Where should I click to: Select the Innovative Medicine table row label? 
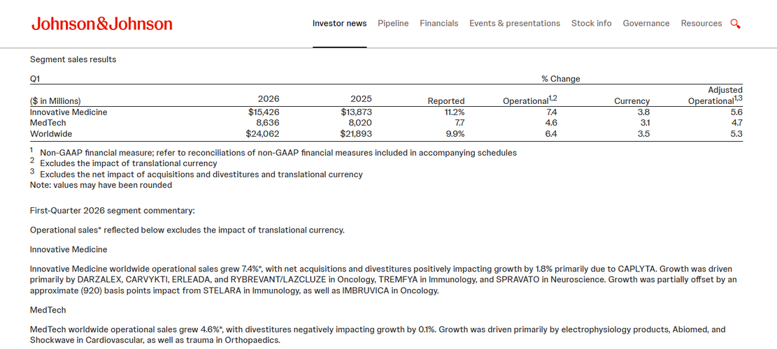pos(69,112)
